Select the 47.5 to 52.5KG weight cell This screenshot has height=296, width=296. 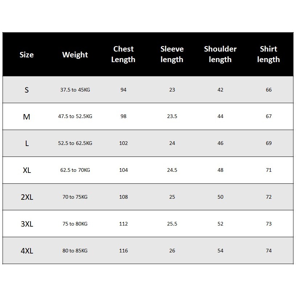coord(75,116)
